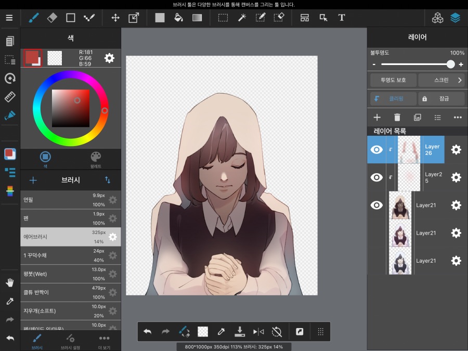Screen dimensions: 468x351
Task: Select the topmost Layer21 thumbnail
Action: click(x=400, y=205)
